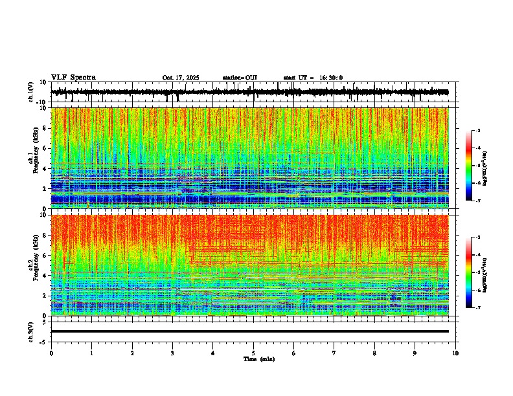Click the time axis tick label "3"

coord(172,353)
